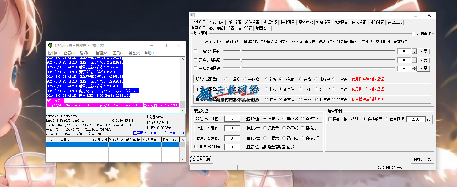457x187 pixels.
Task: Click the 攻击计次限值 input field
Action: (232, 128)
